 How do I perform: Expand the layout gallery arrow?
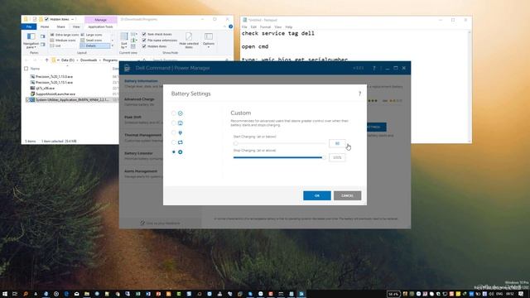coord(113,46)
